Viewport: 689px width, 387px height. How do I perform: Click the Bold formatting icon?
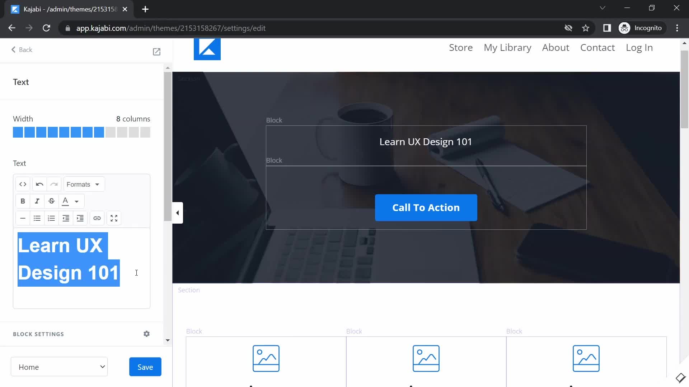click(22, 201)
